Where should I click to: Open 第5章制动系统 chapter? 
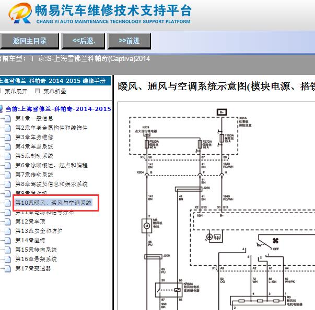pyautogui.click(x=34, y=156)
